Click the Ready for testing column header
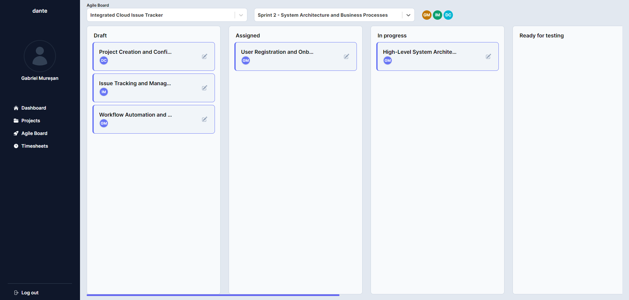 pyautogui.click(x=542, y=35)
